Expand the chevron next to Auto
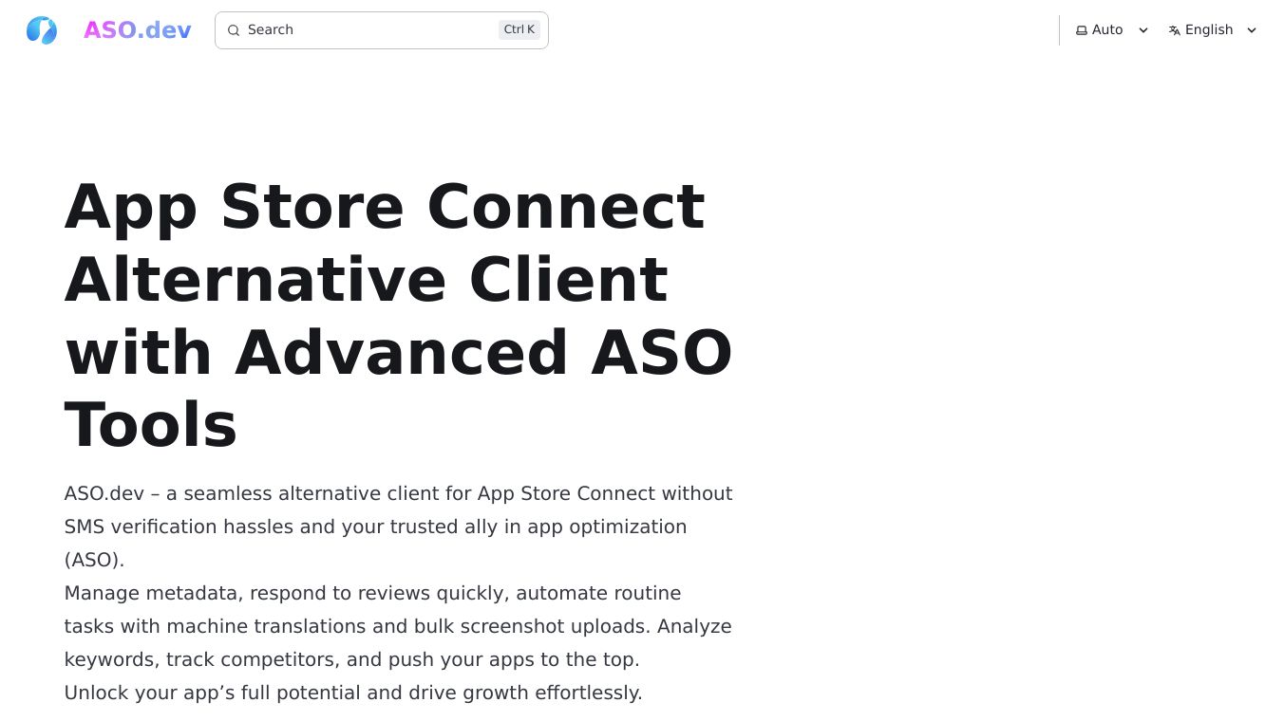This screenshot has width=1284, height=721. coord(1143,30)
